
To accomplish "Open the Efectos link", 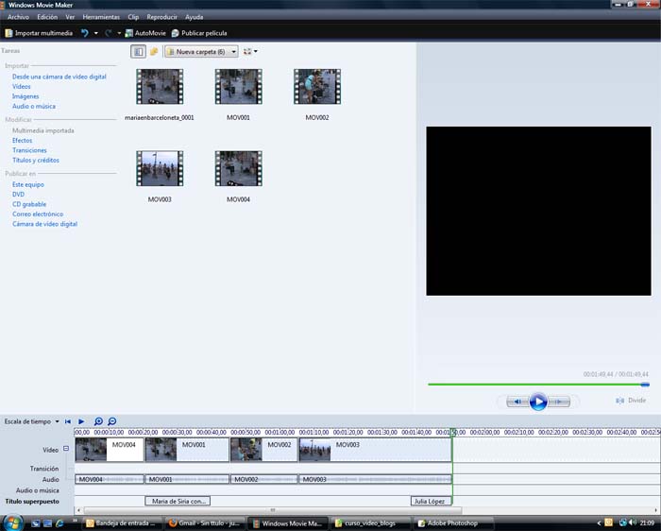I will click(22, 141).
